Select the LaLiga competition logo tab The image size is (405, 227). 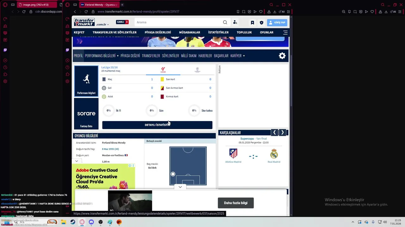click(163, 70)
